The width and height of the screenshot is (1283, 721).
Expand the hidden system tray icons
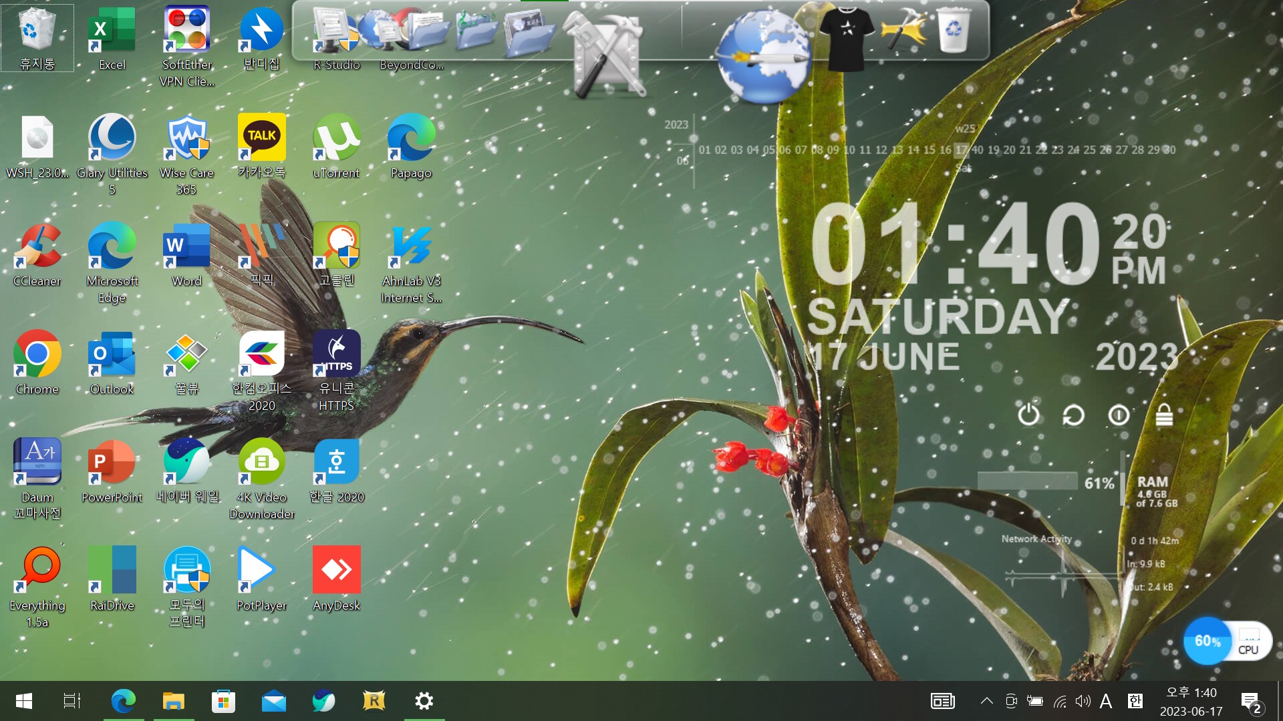986,701
